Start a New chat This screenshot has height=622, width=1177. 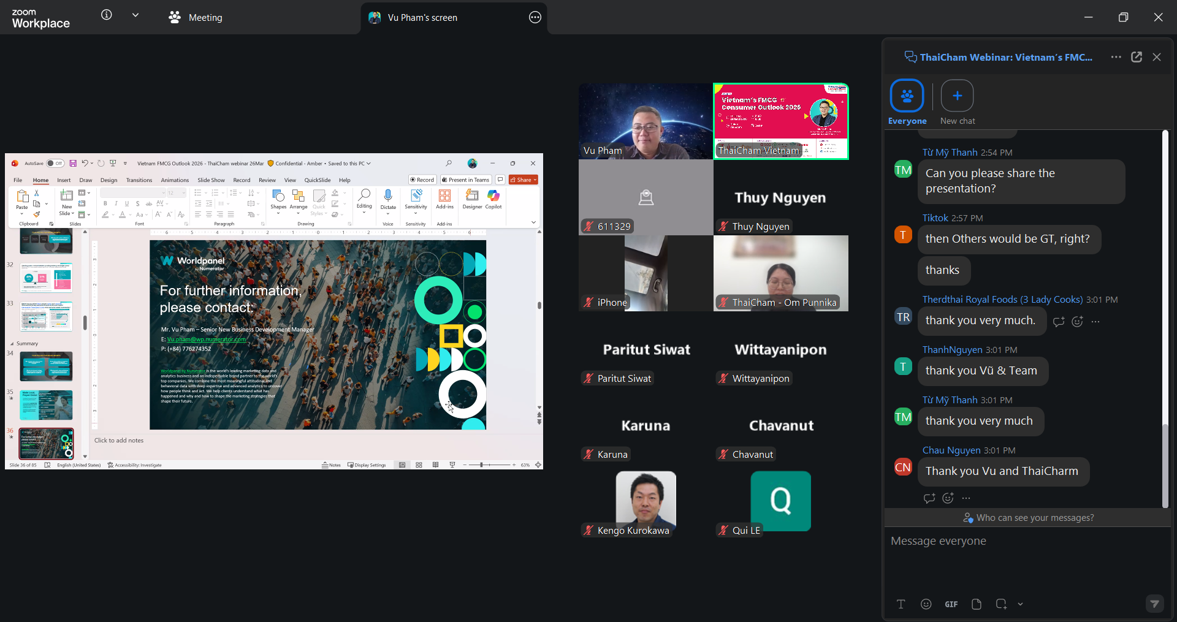point(957,96)
